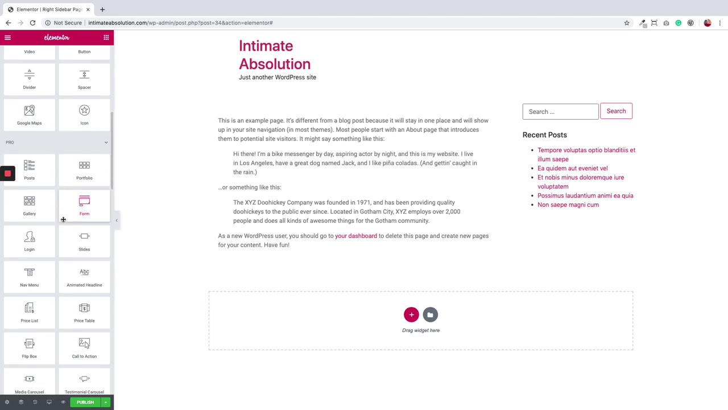Image resolution: width=728 pixels, height=410 pixels.
Task: Open the widgets grid panel icon
Action: coord(106,38)
